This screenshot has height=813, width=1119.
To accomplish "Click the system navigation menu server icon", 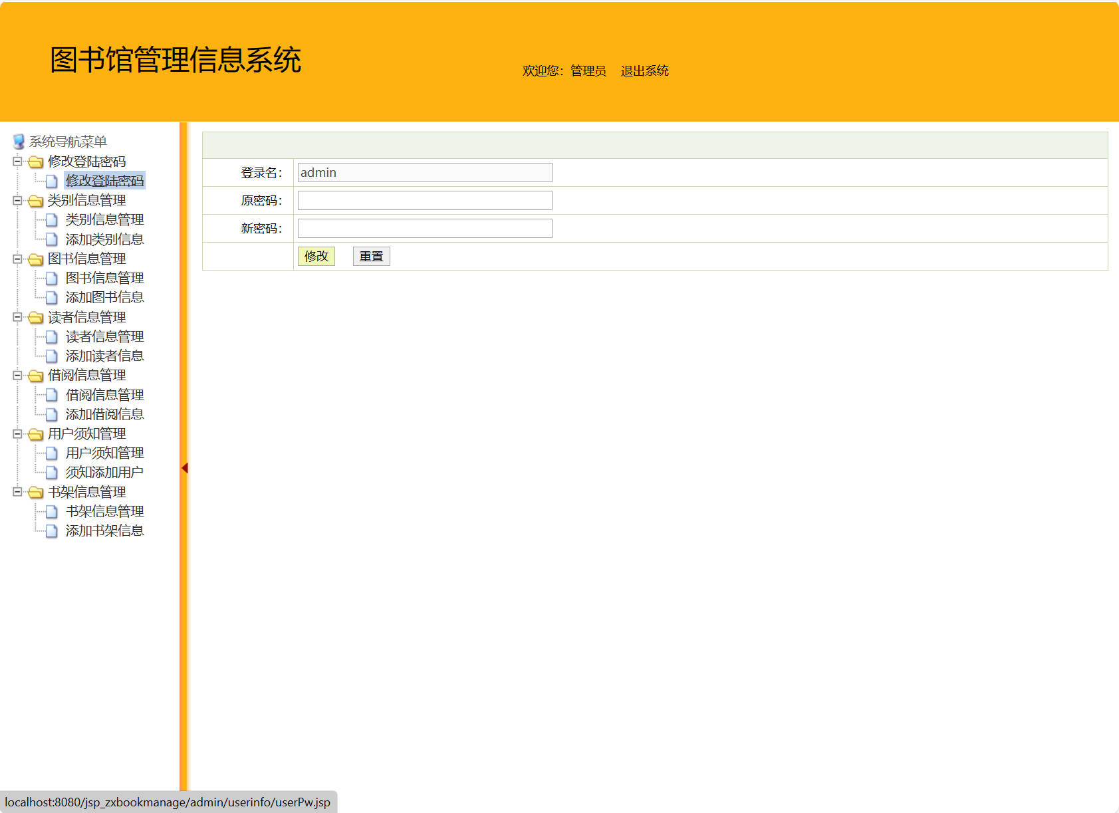I will 17,141.
